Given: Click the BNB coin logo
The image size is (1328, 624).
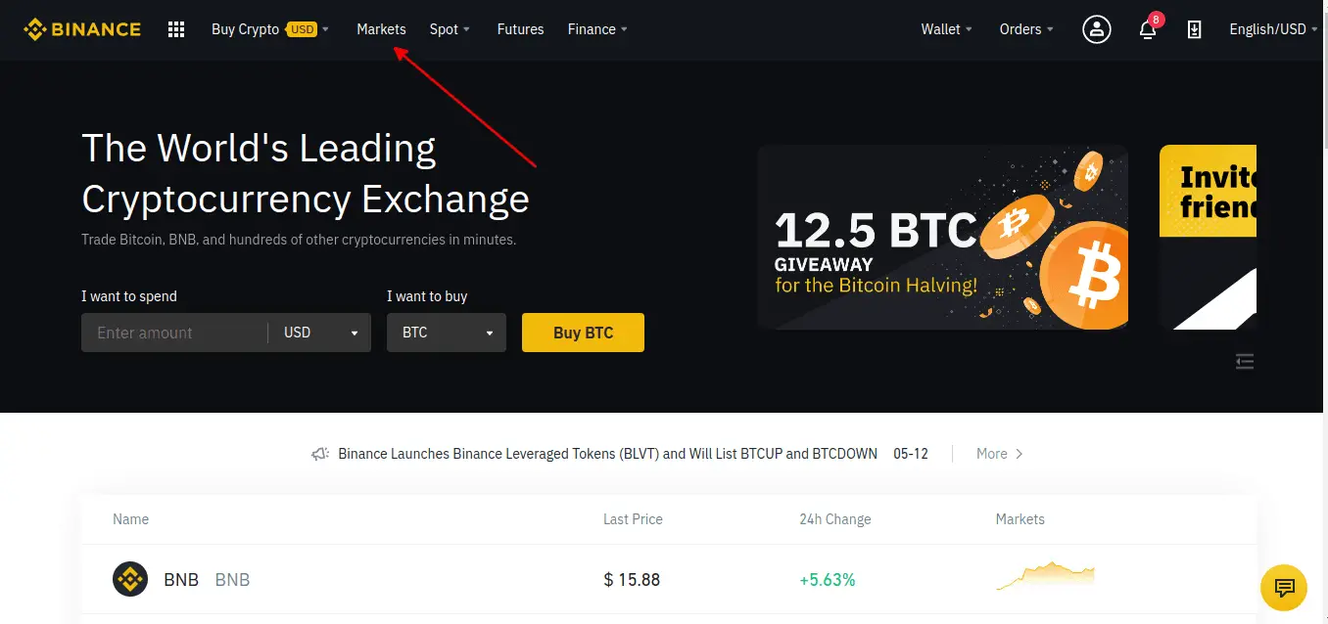Looking at the screenshot, I should coord(130,579).
